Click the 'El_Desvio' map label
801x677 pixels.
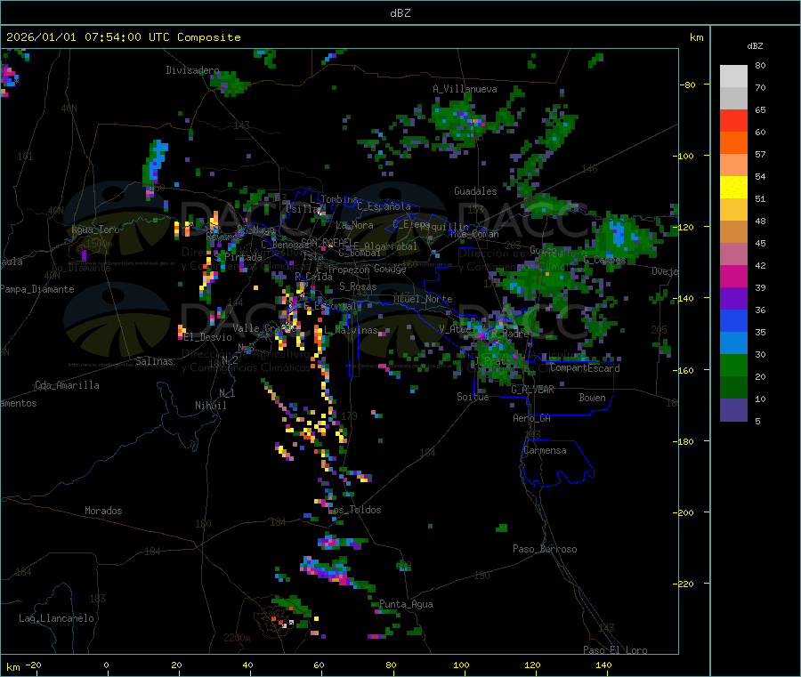coord(207,337)
